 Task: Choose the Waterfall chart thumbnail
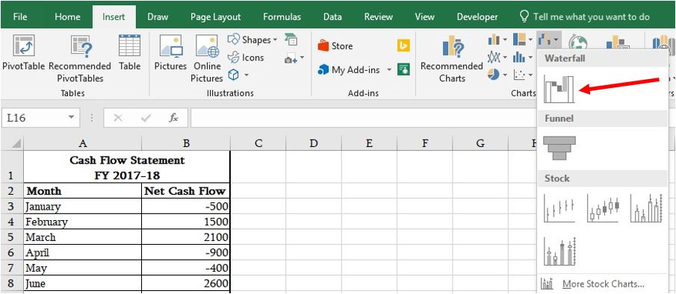(x=559, y=89)
